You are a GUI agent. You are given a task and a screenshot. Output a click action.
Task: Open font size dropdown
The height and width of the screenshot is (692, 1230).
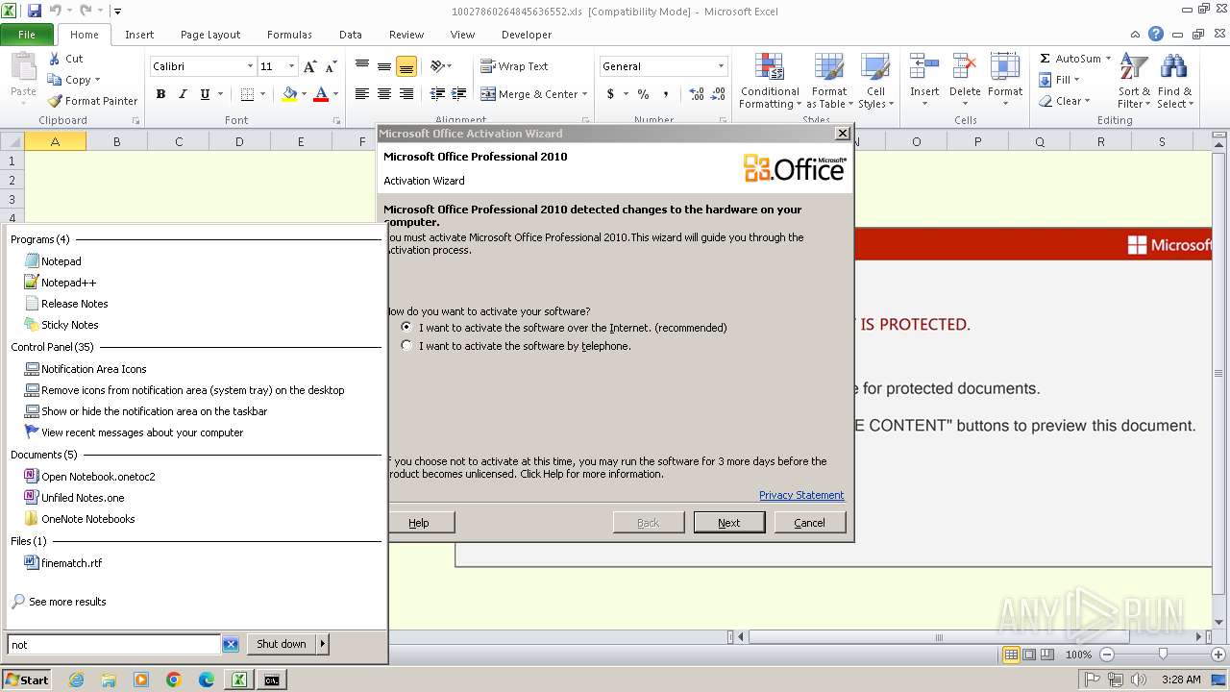coord(292,66)
